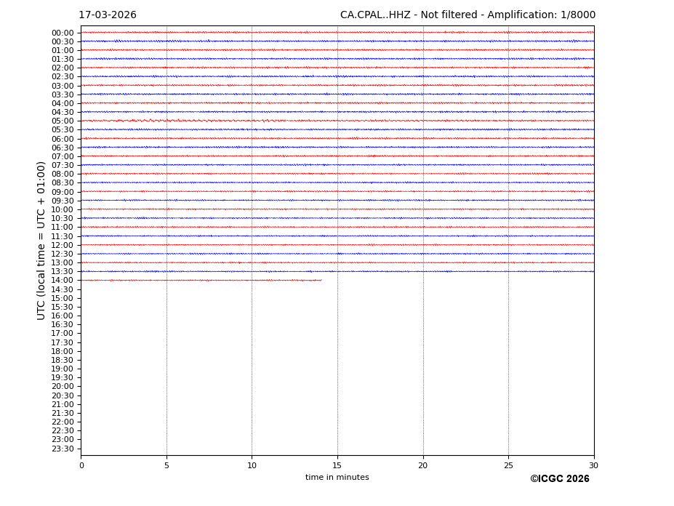Choose the x-axis tick labeled 20
The width and height of the screenshot is (674, 506).
coord(423,465)
